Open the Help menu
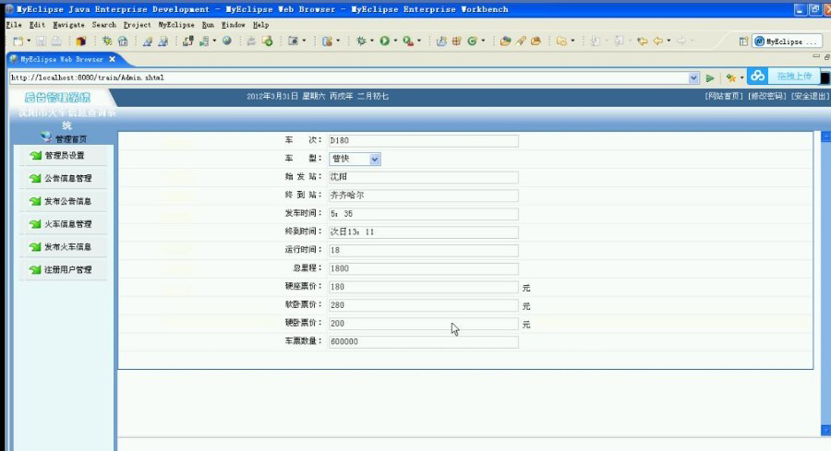The height and width of the screenshot is (451, 831). coord(260,25)
